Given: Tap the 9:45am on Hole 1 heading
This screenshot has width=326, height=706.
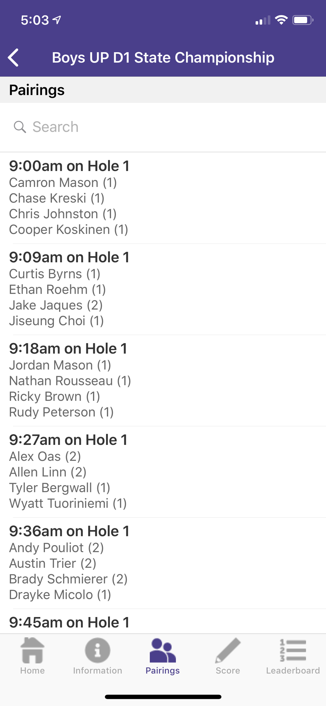Looking at the screenshot, I should pyautogui.click(x=69, y=622).
